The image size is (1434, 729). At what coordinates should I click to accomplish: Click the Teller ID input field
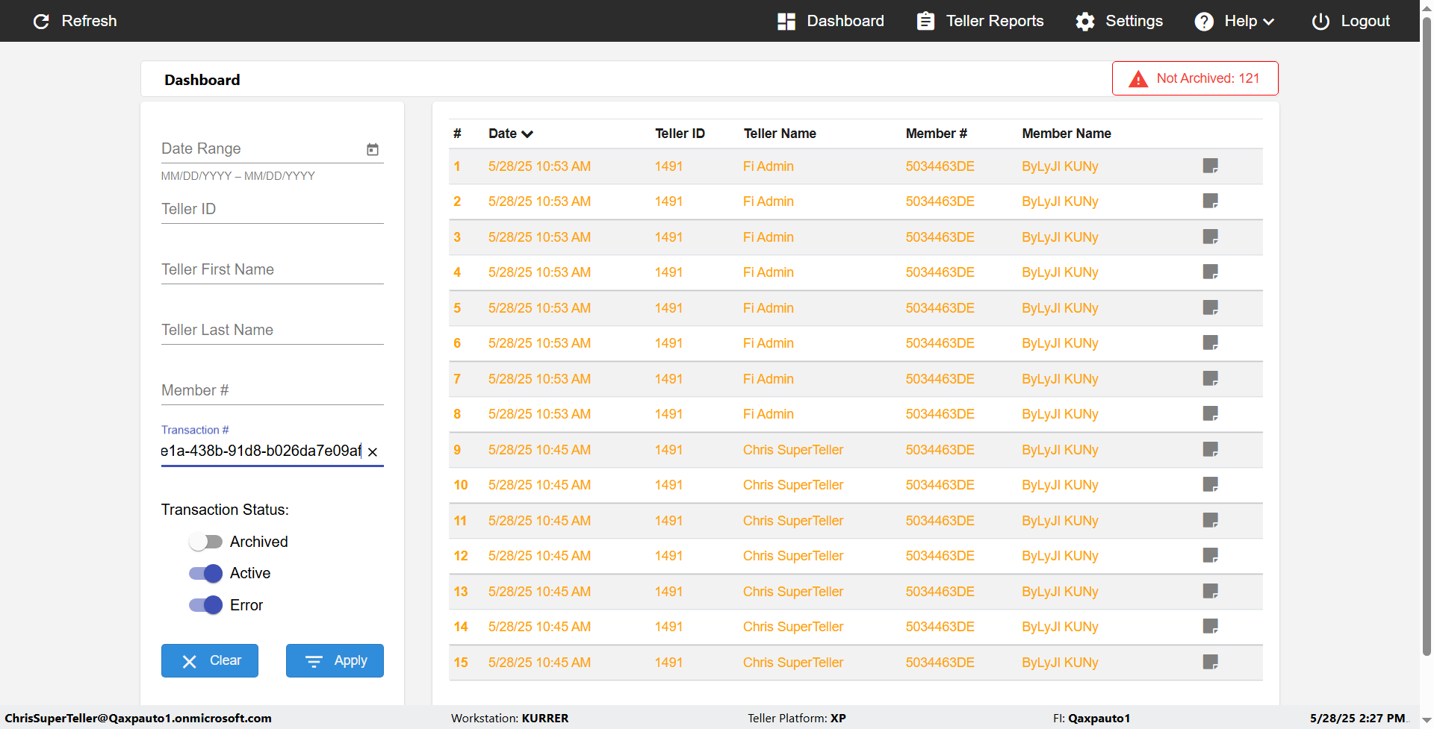click(272, 210)
